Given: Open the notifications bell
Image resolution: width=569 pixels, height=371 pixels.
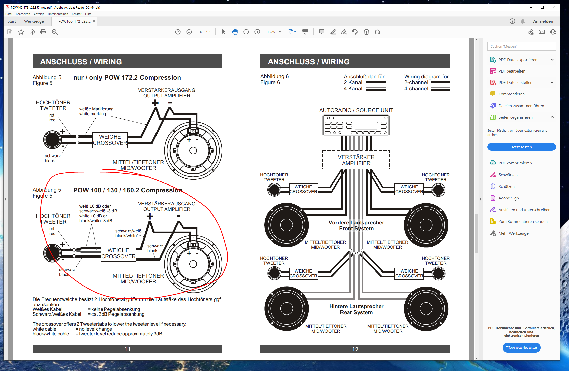Looking at the screenshot, I should [x=523, y=21].
